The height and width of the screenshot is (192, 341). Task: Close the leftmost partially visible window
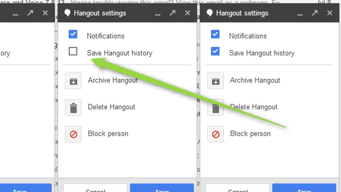pos(45,13)
